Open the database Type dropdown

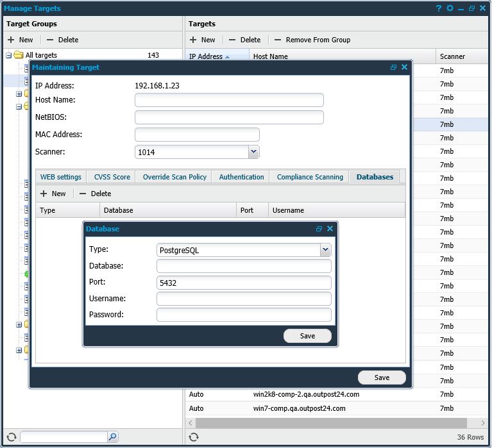coord(325,250)
